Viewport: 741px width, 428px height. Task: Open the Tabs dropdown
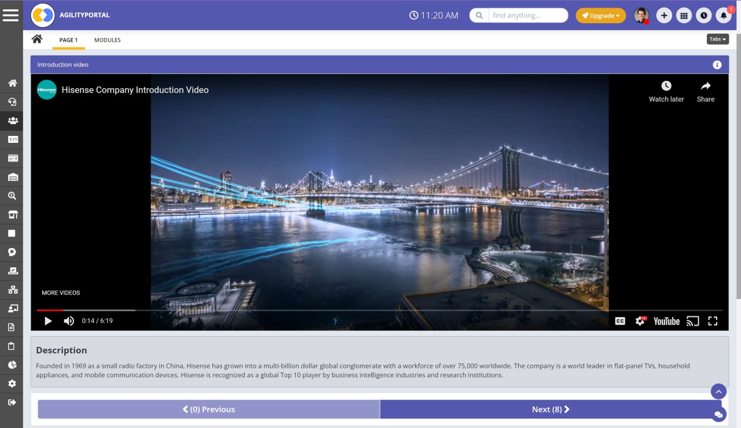(717, 39)
